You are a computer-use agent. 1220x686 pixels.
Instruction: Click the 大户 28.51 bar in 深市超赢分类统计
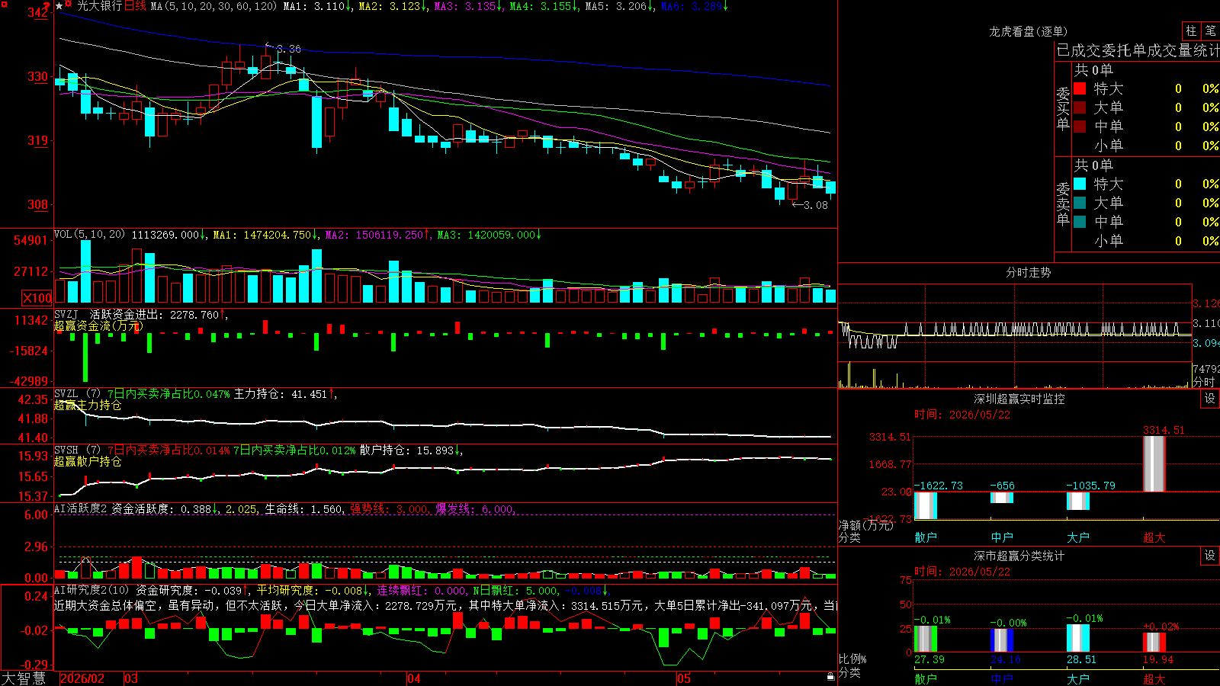click(1078, 639)
